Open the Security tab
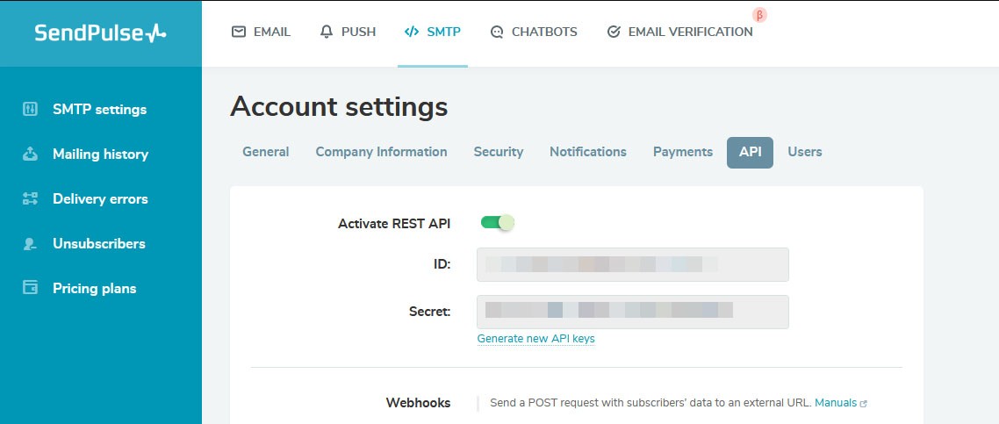 tap(498, 152)
